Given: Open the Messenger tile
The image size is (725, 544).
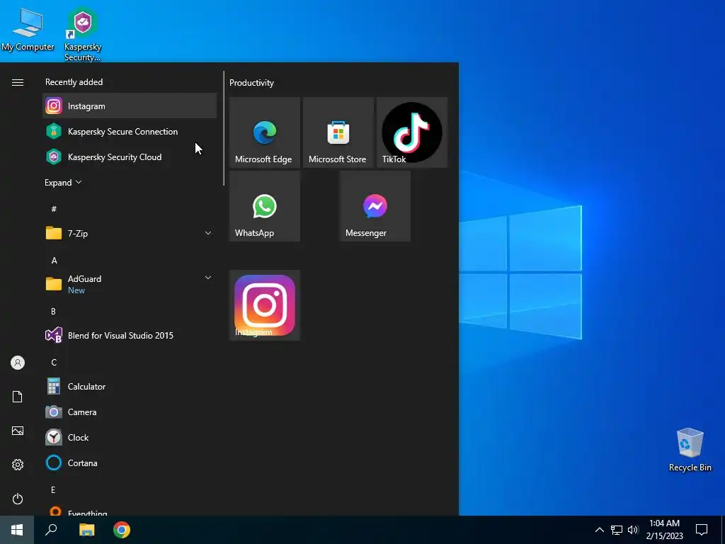Looking at the screenshot, I should point(375,206).
